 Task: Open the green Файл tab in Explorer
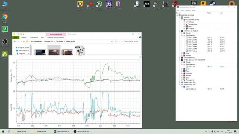click(x=16, y=37)
